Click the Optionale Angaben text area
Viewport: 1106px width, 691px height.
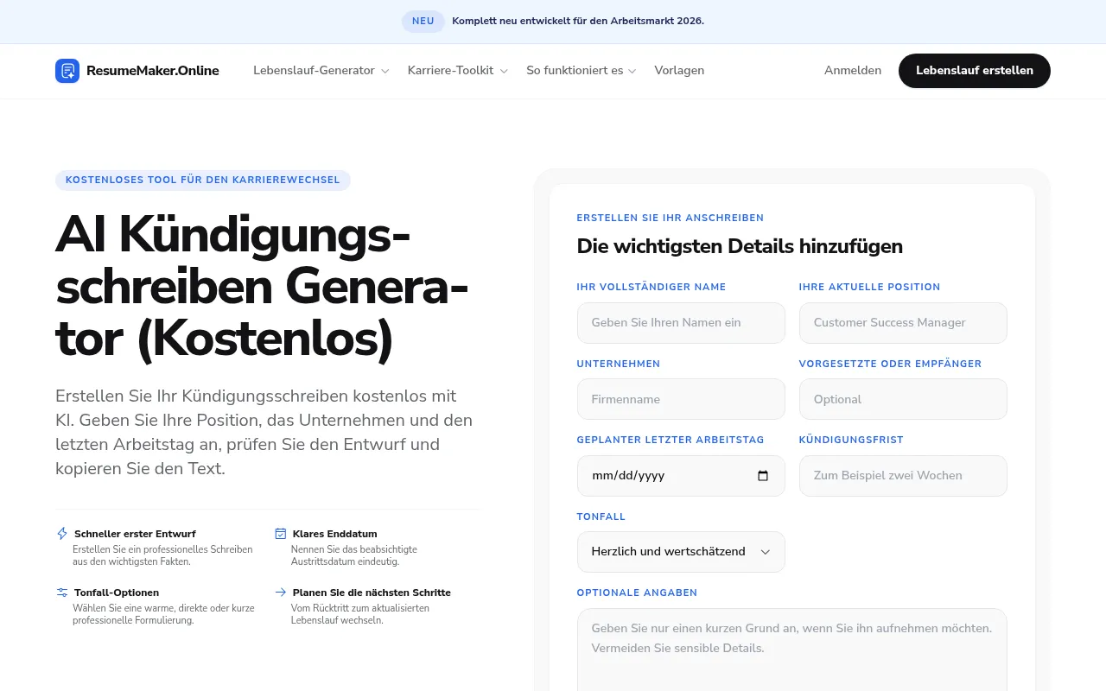click(x=792, y=650)
